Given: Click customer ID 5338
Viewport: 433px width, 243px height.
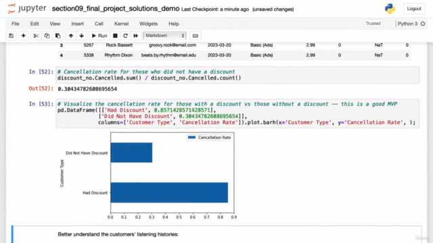Looking at the screenshot, I should click(89, 55).
